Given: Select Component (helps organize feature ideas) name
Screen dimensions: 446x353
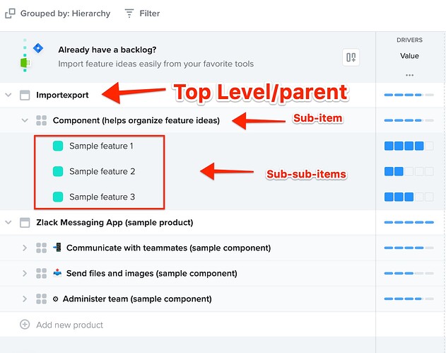Looking at the screenshot, I should tap(136, 120).
